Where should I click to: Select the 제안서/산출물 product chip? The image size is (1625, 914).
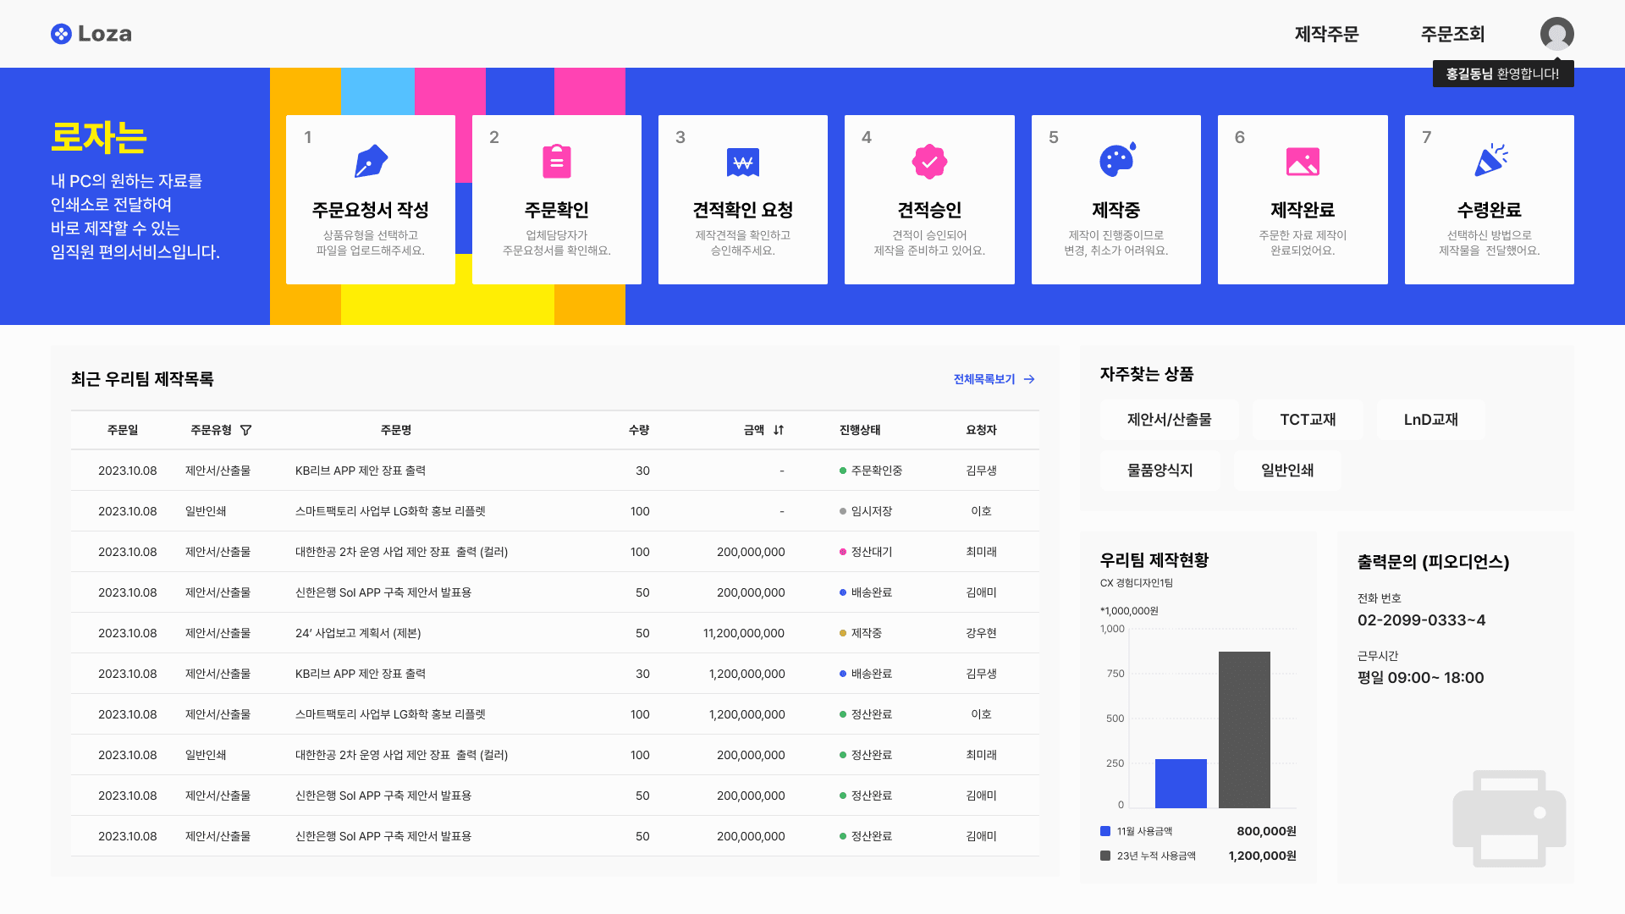[1169, 420]
